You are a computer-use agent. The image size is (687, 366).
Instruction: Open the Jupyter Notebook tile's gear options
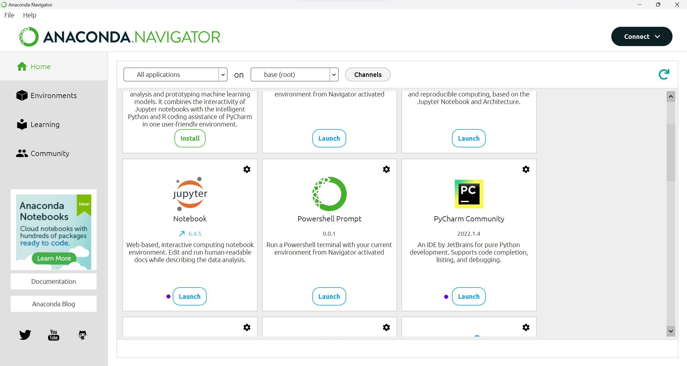(247, 169)
